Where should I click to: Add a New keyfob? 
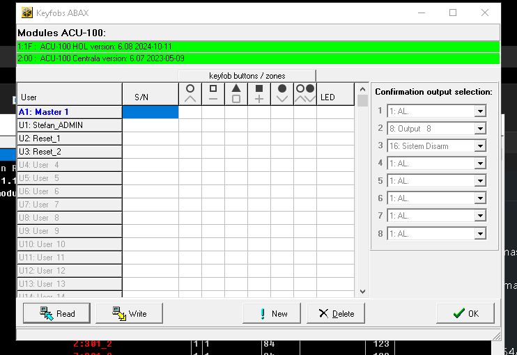(x=271, y=313)
